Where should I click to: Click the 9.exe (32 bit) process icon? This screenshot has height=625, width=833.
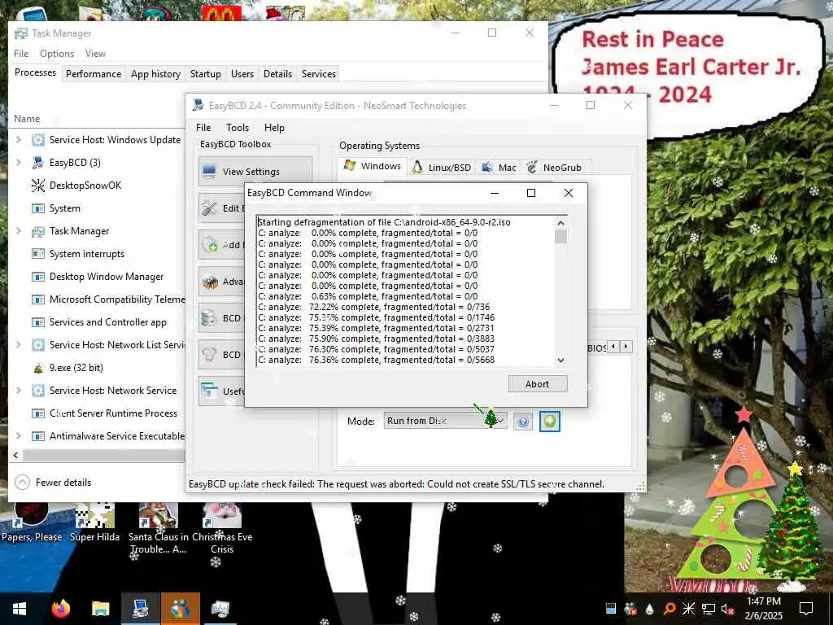(x=37, y=368)
